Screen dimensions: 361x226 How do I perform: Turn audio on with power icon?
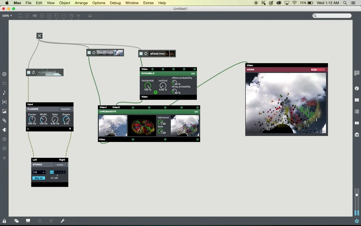[357, 221]
